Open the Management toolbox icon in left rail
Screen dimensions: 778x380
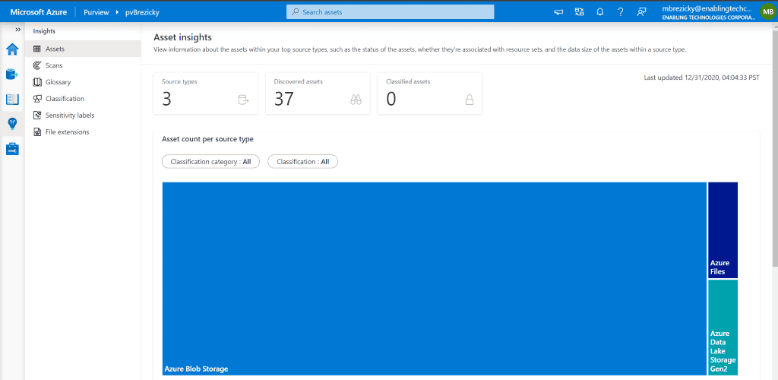[12, 149]
